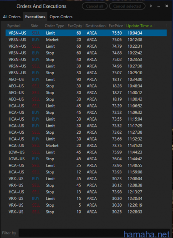Image resolution: width=173 pixels, height=238 pixels.
Task: Select last VRX SELL row at 12:28:33
Action: (86, 212)
